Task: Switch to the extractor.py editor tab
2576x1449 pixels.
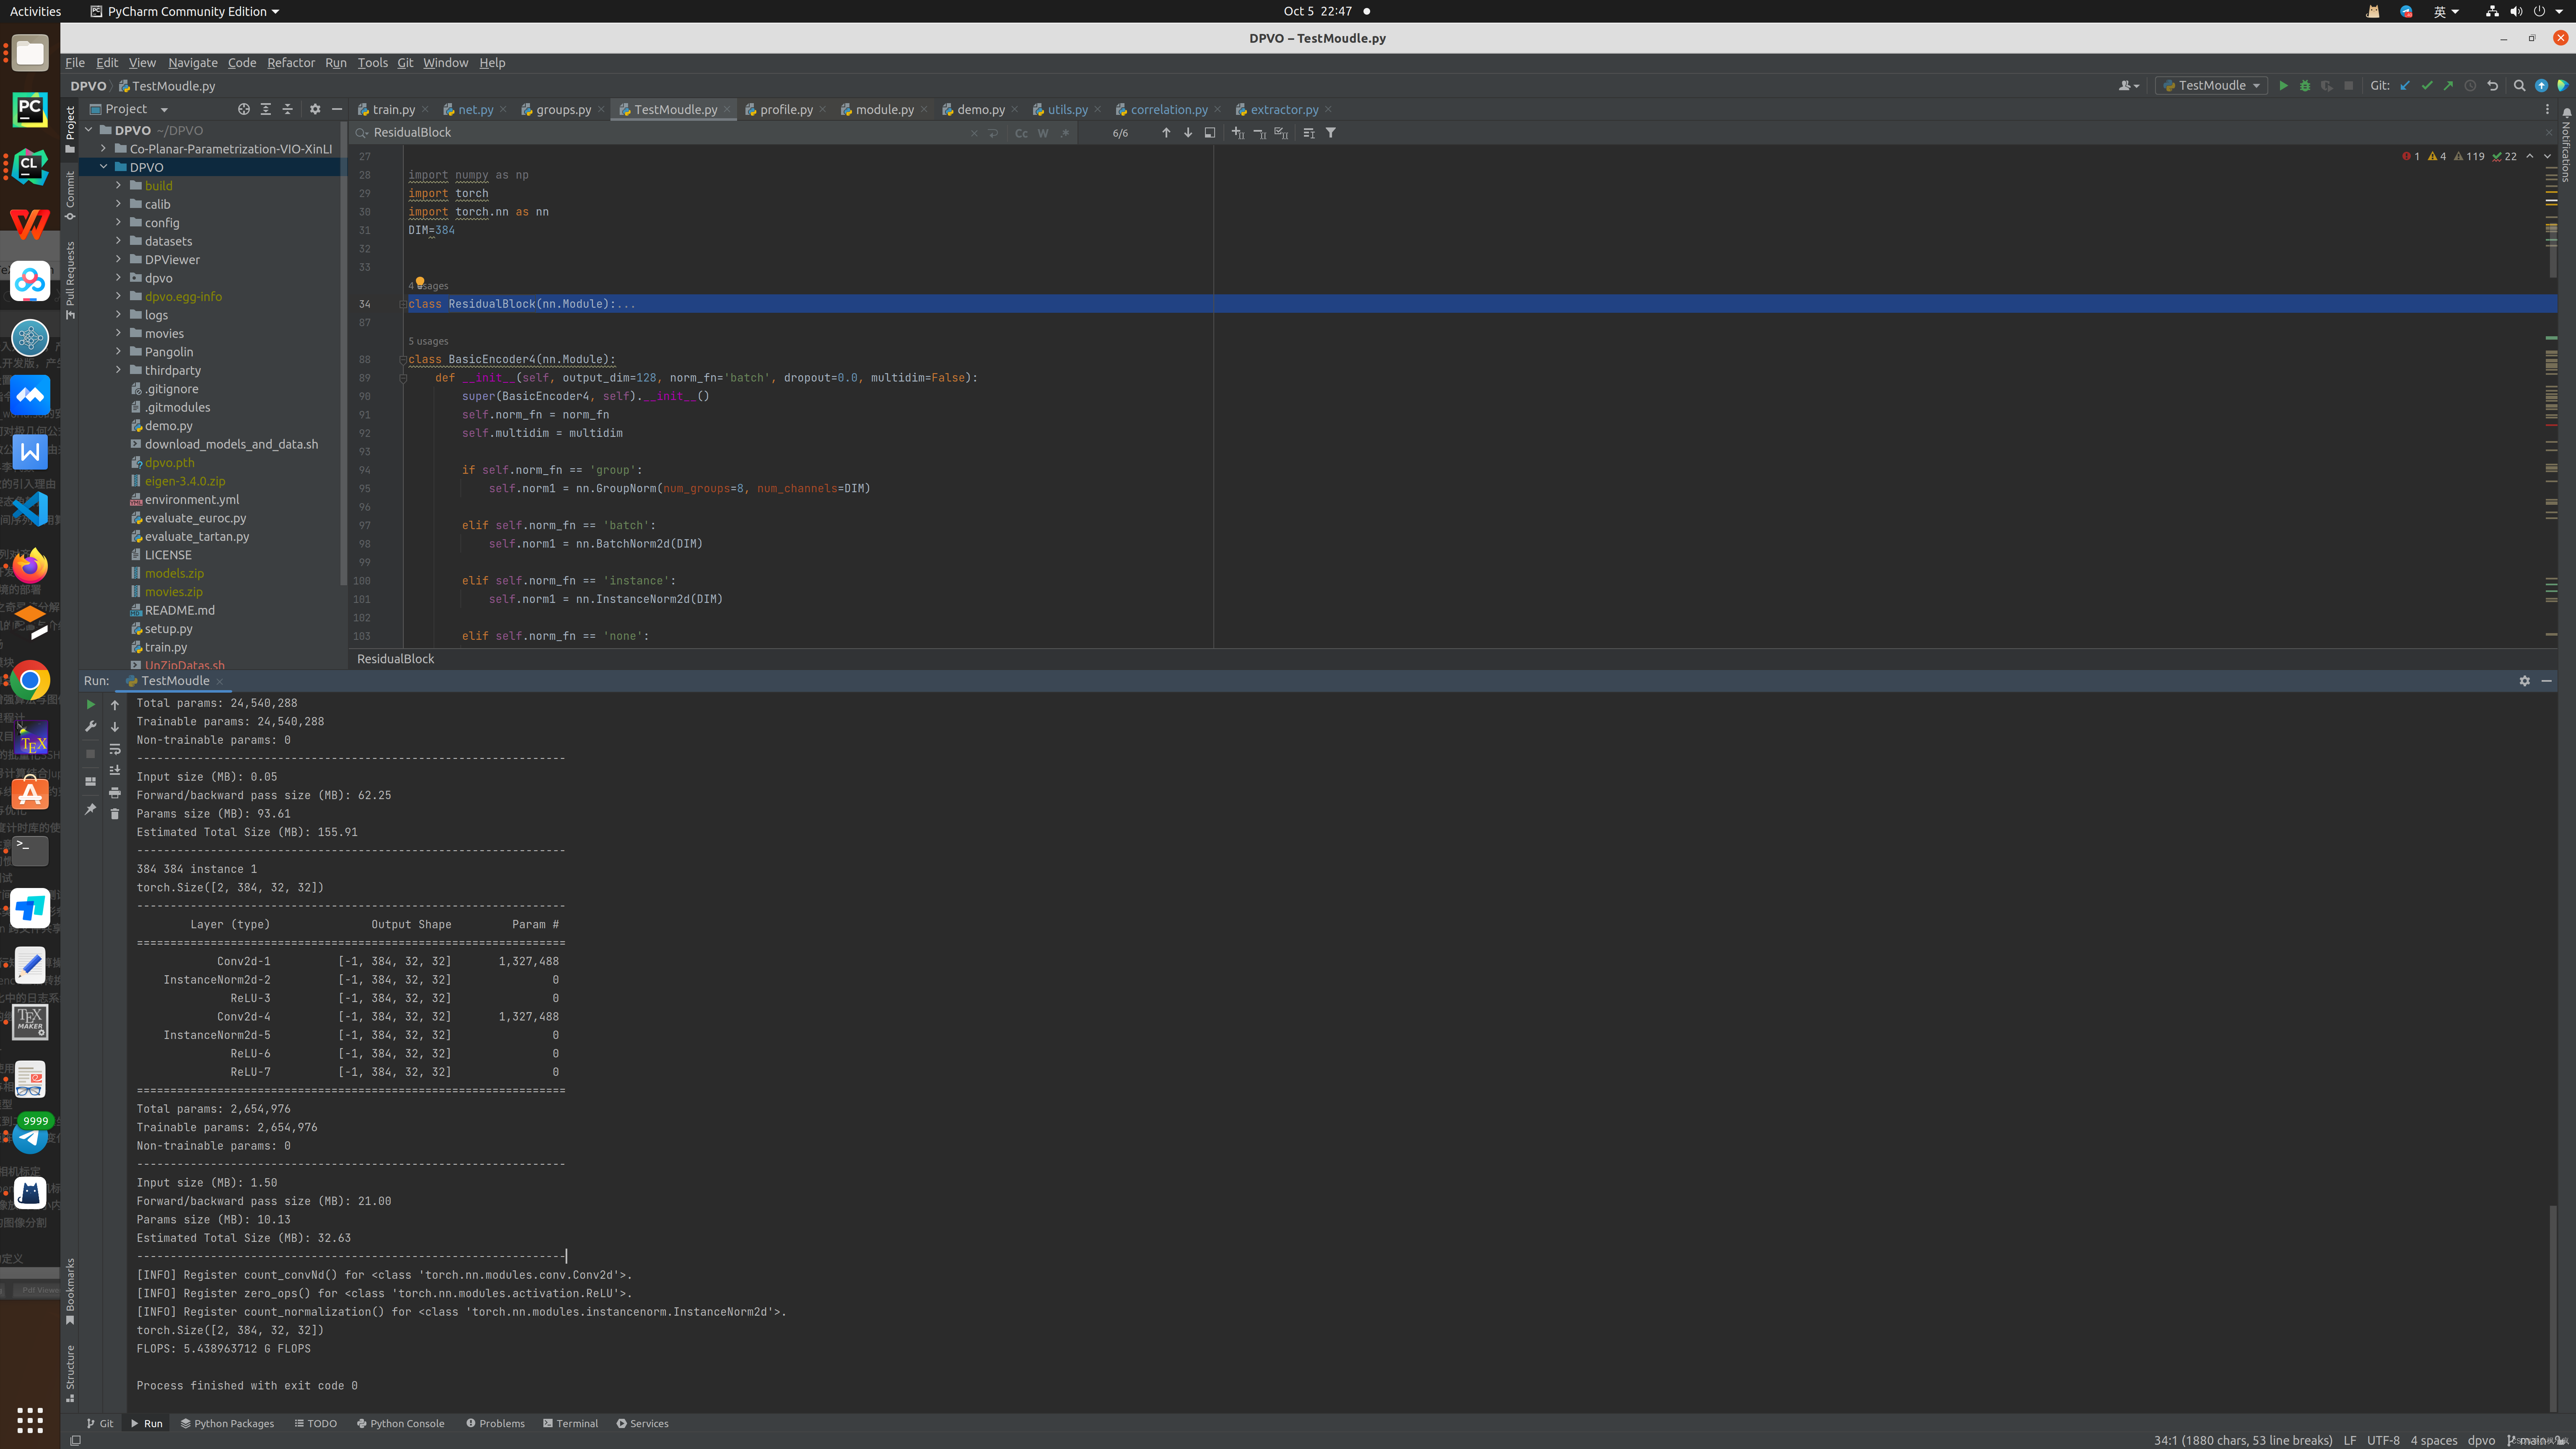Action: click(1283, 109)
